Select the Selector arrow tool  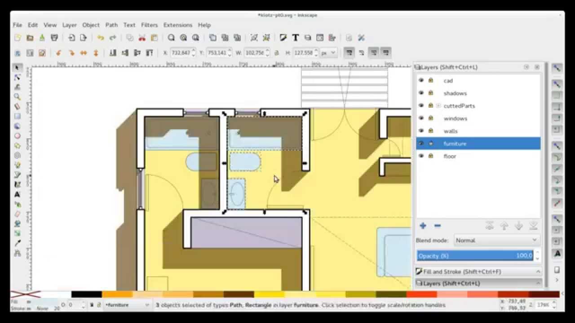click(17, 67)
